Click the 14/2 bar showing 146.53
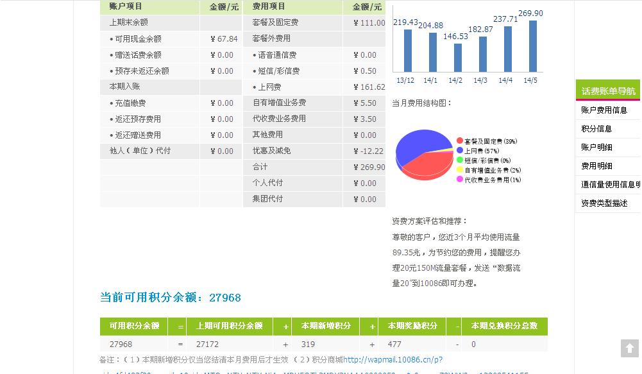This screenshot has height=374, width=642. click(x=457, y=58)
